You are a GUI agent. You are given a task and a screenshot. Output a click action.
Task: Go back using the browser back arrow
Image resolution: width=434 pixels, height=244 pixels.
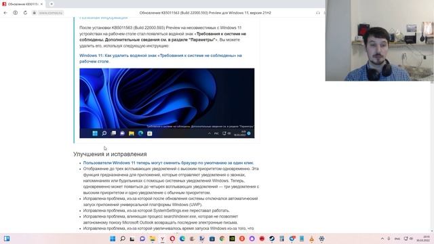click(x=5, y=13)
